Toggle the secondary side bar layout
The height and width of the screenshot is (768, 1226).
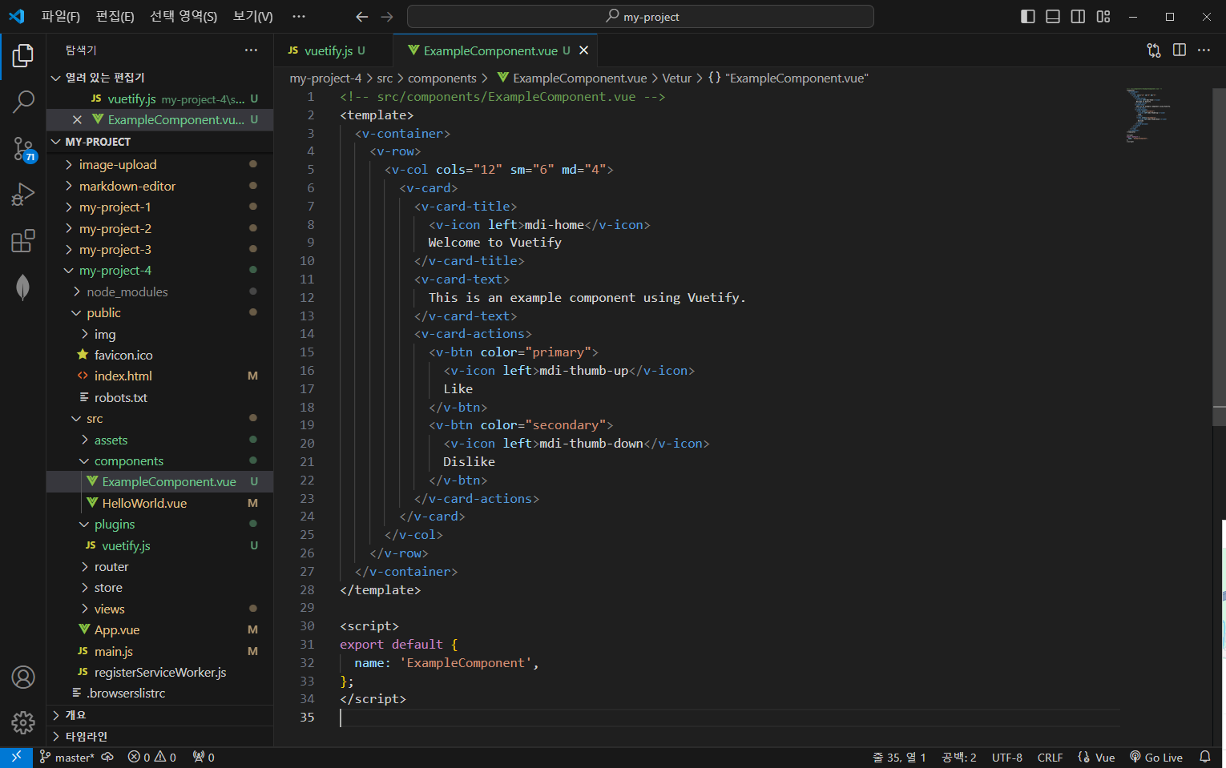coord(1078,17)
